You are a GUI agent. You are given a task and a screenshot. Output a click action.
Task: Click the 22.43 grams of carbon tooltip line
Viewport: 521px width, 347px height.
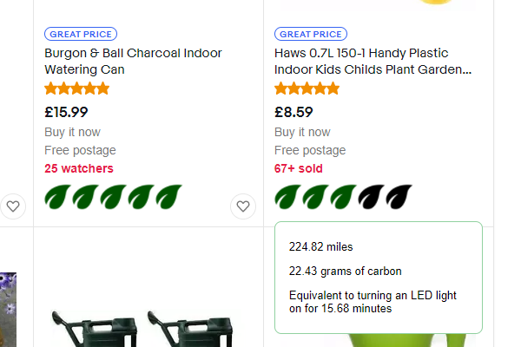346,272
